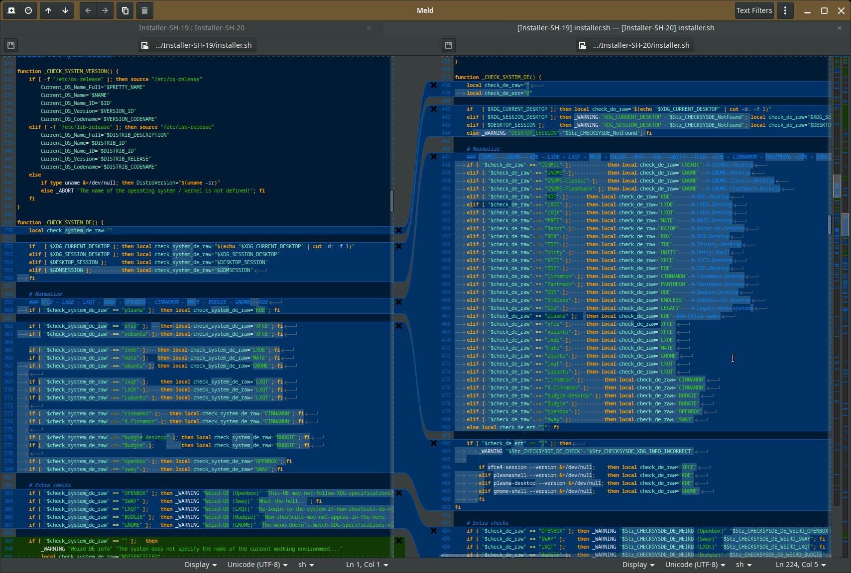Push current change to the right
This screenshot has height=573, width=851.
[x=105, y=10]
